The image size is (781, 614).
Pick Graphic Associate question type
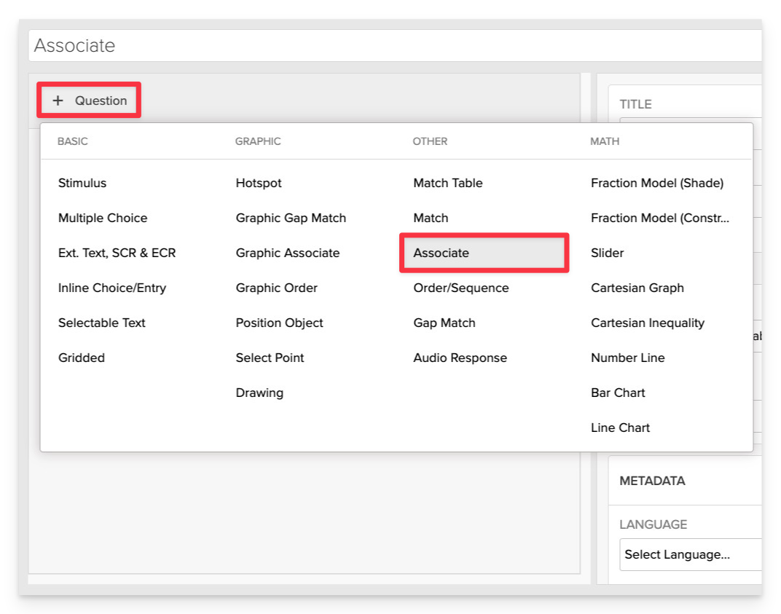287,253
